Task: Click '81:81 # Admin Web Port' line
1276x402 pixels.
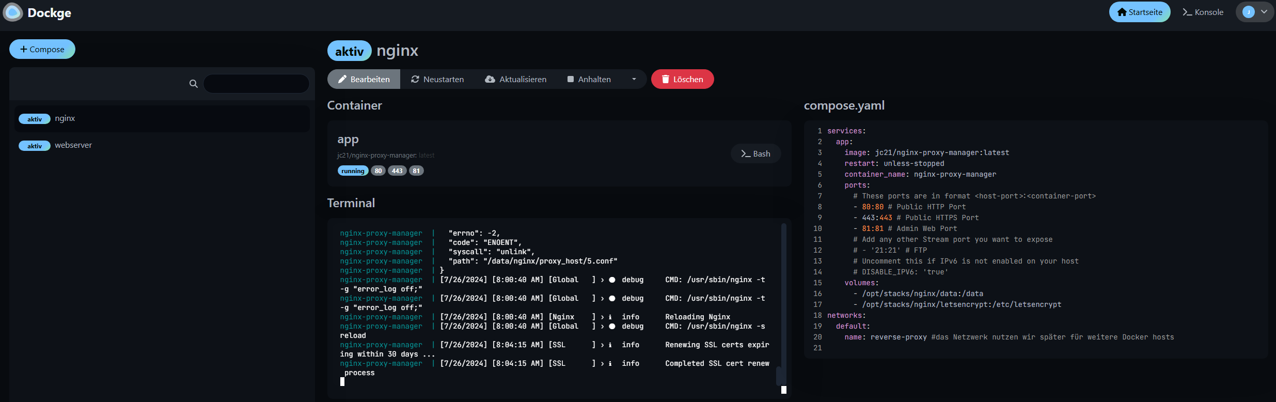Action: (905, 228)
